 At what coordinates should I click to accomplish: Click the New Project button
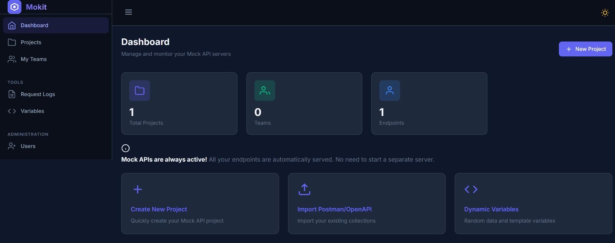pos(585,49)
